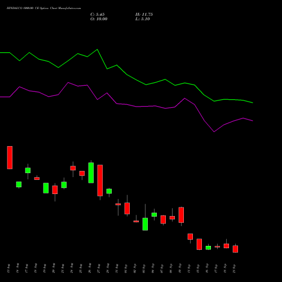Click the 04 Sep date label

tap(153, 268)
